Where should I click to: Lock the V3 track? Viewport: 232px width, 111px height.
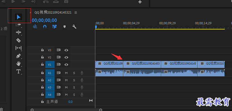coord(42,50)
